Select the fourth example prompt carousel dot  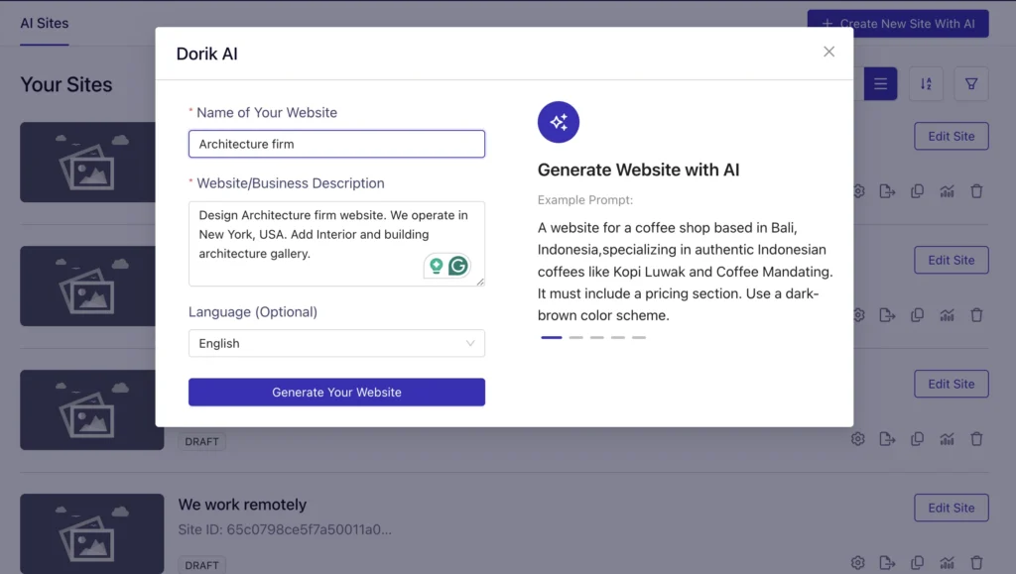pyautogui.click(x=618, y=337)
